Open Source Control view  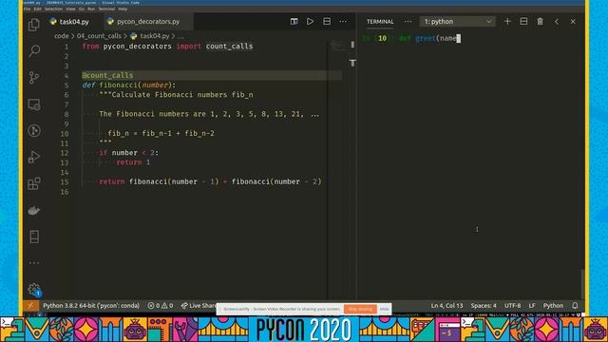click(34, 78)
